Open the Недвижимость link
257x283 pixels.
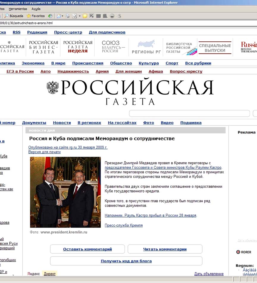pos(73,71)
